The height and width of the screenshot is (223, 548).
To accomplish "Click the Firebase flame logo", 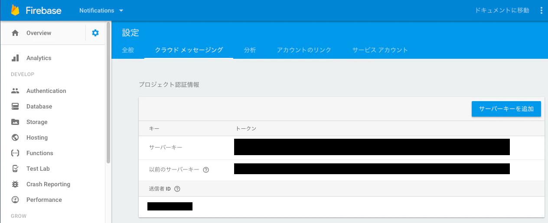I will [x=16, y=10].
